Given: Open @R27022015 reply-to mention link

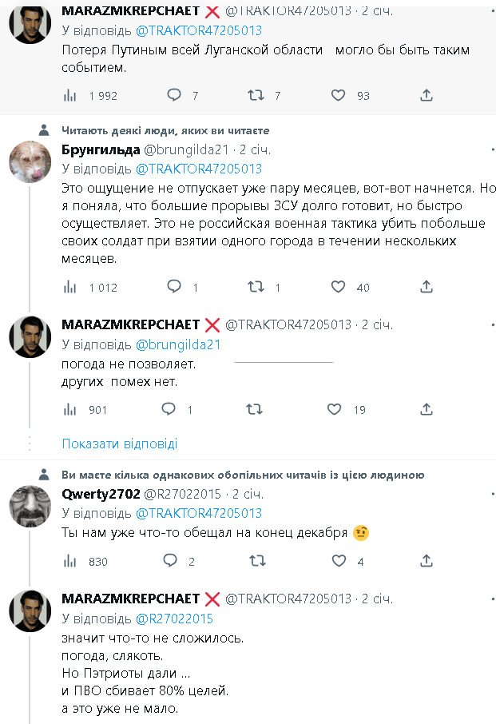Looking at the screenshot, I should pos(175,618).
